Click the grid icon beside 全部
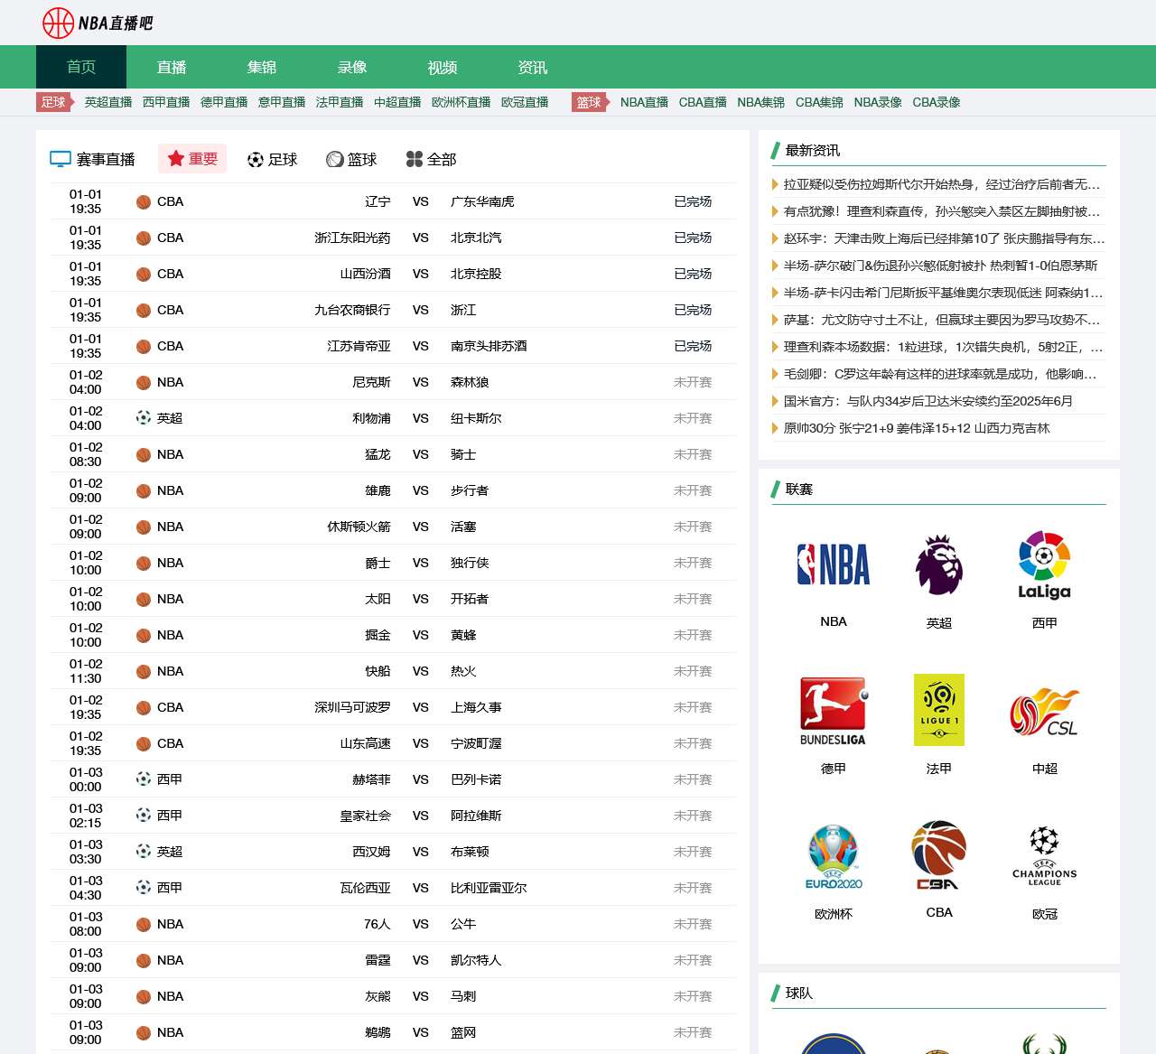 click(x=415, y=159)
